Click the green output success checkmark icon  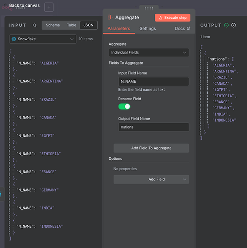click(x=226, y=25)
